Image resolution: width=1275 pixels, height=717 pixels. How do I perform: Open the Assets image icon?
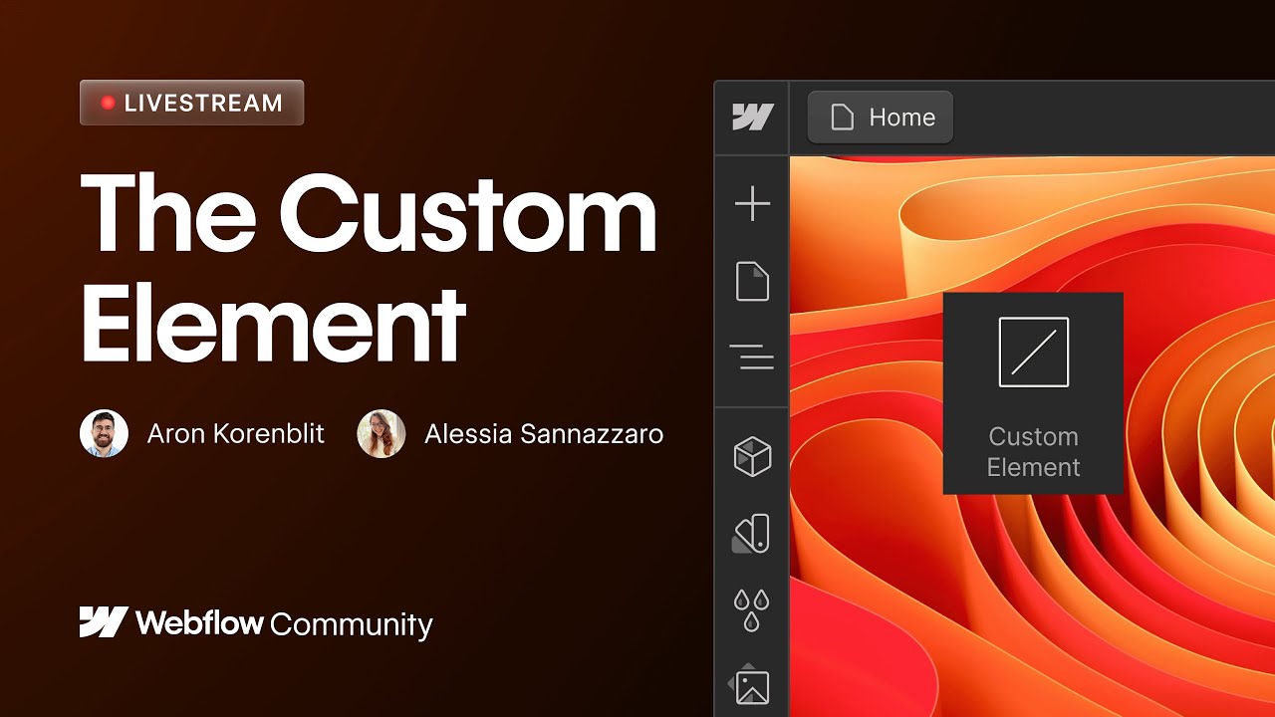coord(750,685)
